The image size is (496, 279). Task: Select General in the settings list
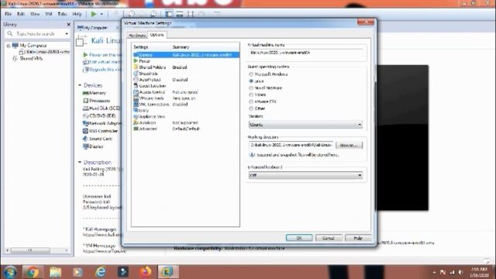(x=186, y=55)
